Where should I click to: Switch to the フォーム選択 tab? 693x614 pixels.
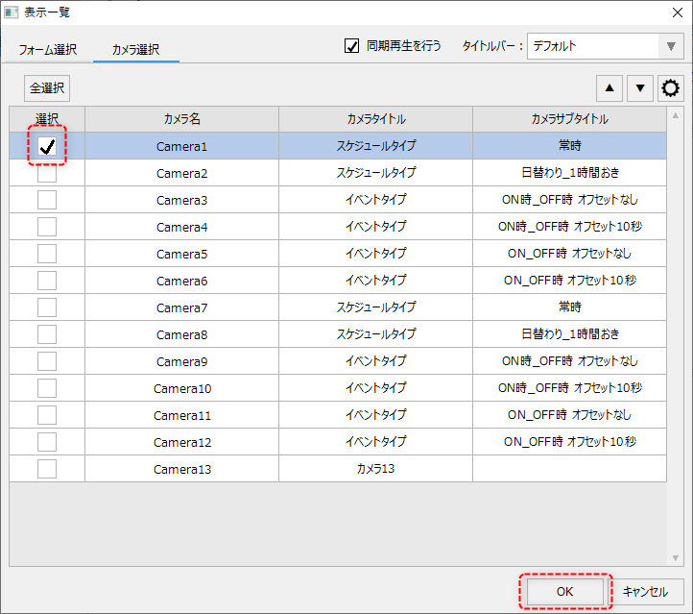pyautogui.click(x=48, y=49)
